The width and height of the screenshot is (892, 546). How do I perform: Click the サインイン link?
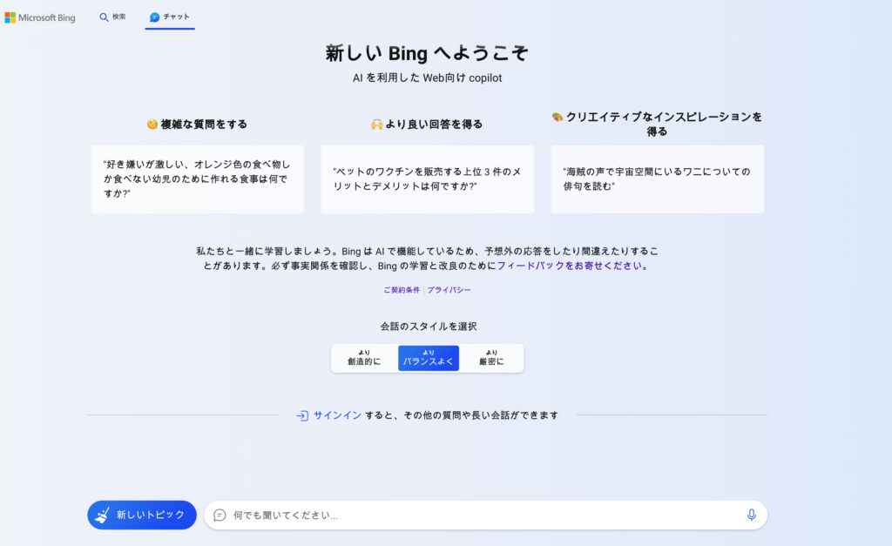coord(337,415)
